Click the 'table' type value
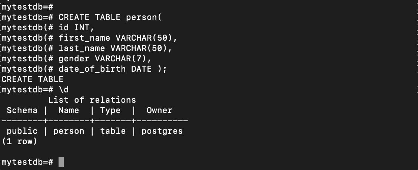Viewport: 418px width, 170px height. point(113,131)
